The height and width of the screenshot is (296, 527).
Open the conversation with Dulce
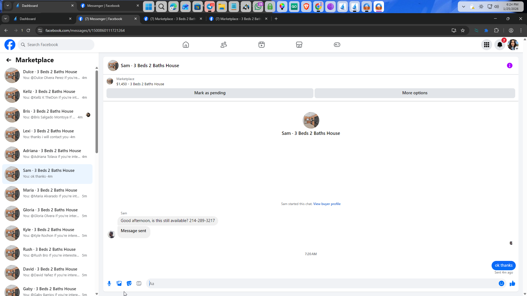(47, 75)
